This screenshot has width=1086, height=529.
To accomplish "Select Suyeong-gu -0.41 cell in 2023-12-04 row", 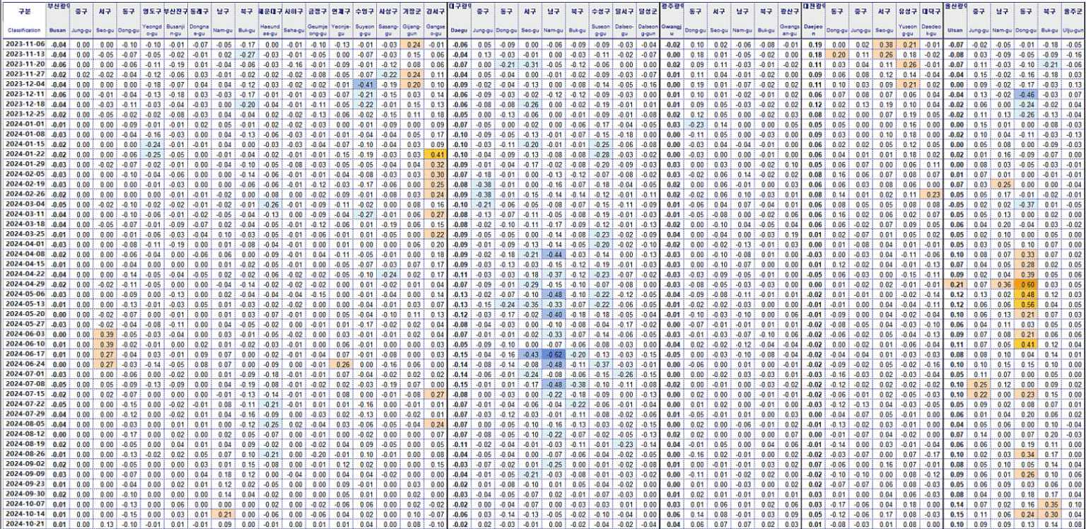I will click(x=366, y=83).
